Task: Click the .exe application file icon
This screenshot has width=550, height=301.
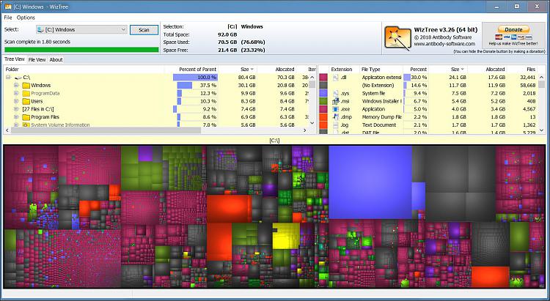Action: (336, 109)
